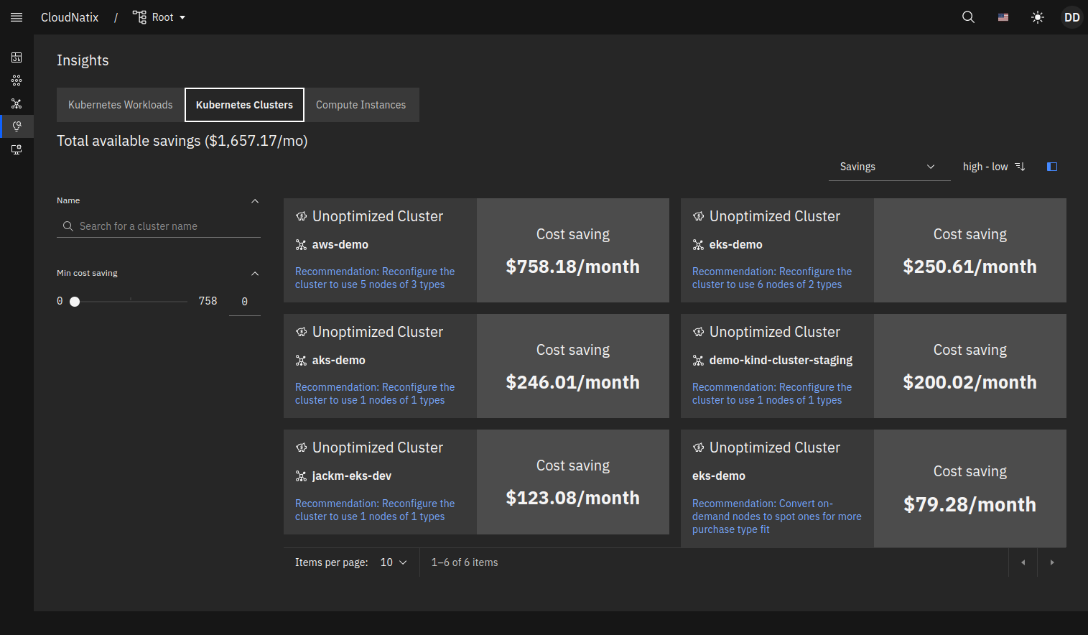Open the aws-demo cluster recommendation link
Screen dimensions: 1088x635
374,278
